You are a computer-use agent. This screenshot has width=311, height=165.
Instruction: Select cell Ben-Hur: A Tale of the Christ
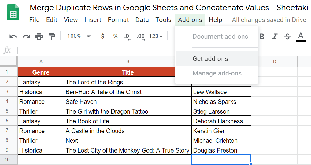click(128, 92)
